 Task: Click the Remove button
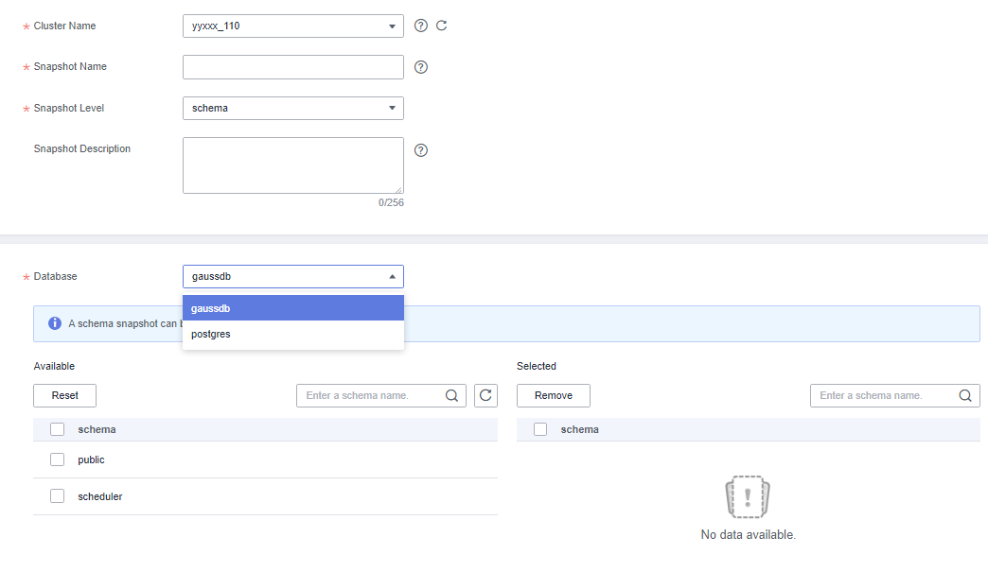553,396
